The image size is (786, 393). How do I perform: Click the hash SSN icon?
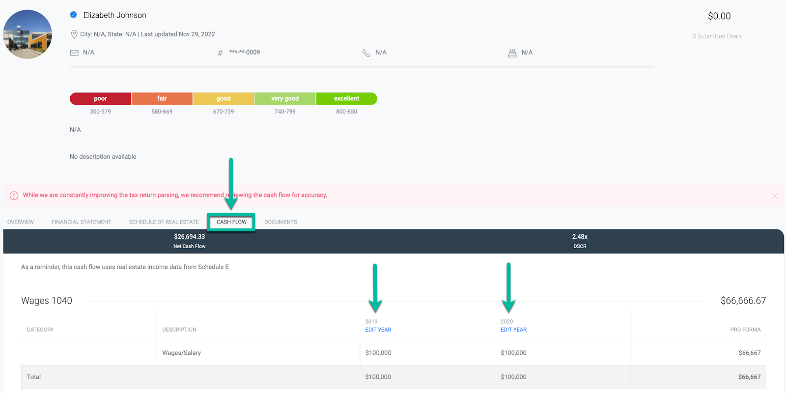pos(220,53)
